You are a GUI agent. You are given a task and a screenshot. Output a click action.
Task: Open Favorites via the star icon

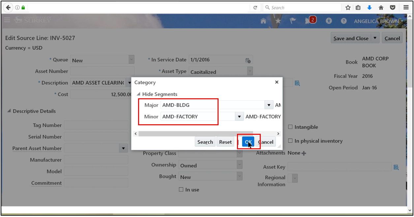(278, 20)
